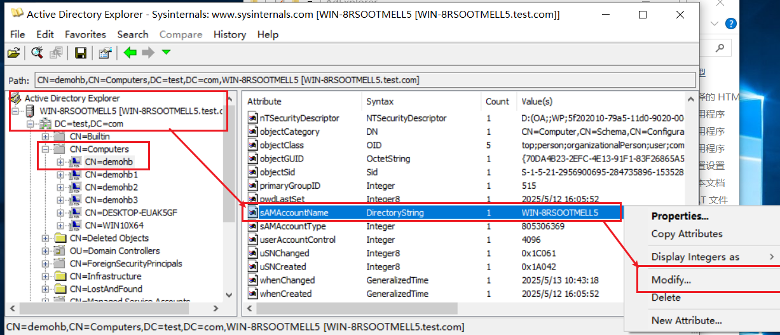Click the value 805306369 for sAMAccountType
This screenshot has height=335, width=780.
[x=543, y=226]
